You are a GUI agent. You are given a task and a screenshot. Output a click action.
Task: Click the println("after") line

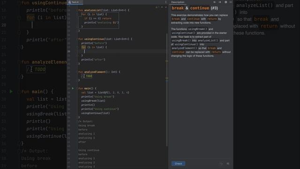coord(93,60)
